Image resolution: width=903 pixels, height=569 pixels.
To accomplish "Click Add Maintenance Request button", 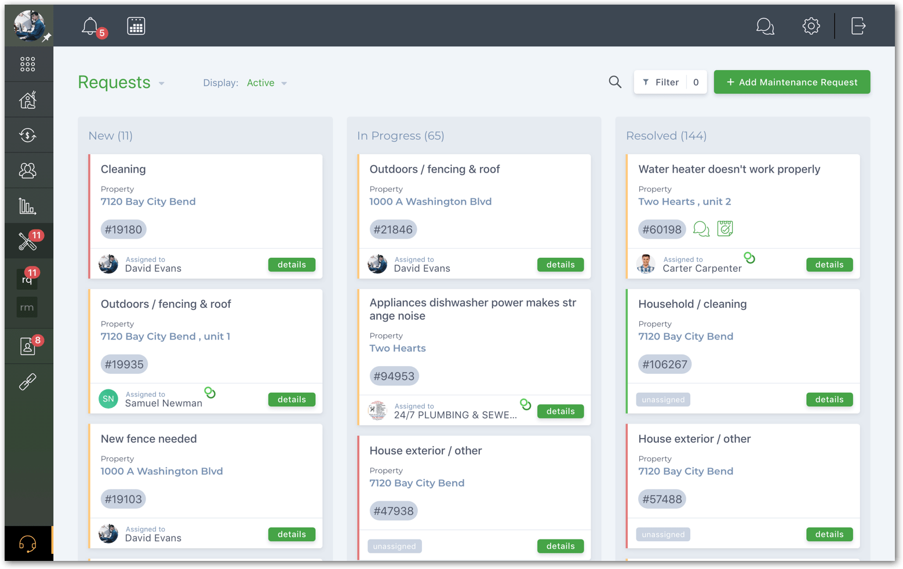I will click(x=792, y=82).
